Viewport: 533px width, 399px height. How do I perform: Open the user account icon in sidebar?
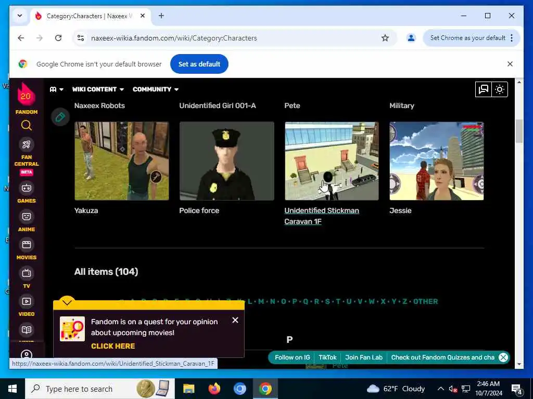pos(26,355)
